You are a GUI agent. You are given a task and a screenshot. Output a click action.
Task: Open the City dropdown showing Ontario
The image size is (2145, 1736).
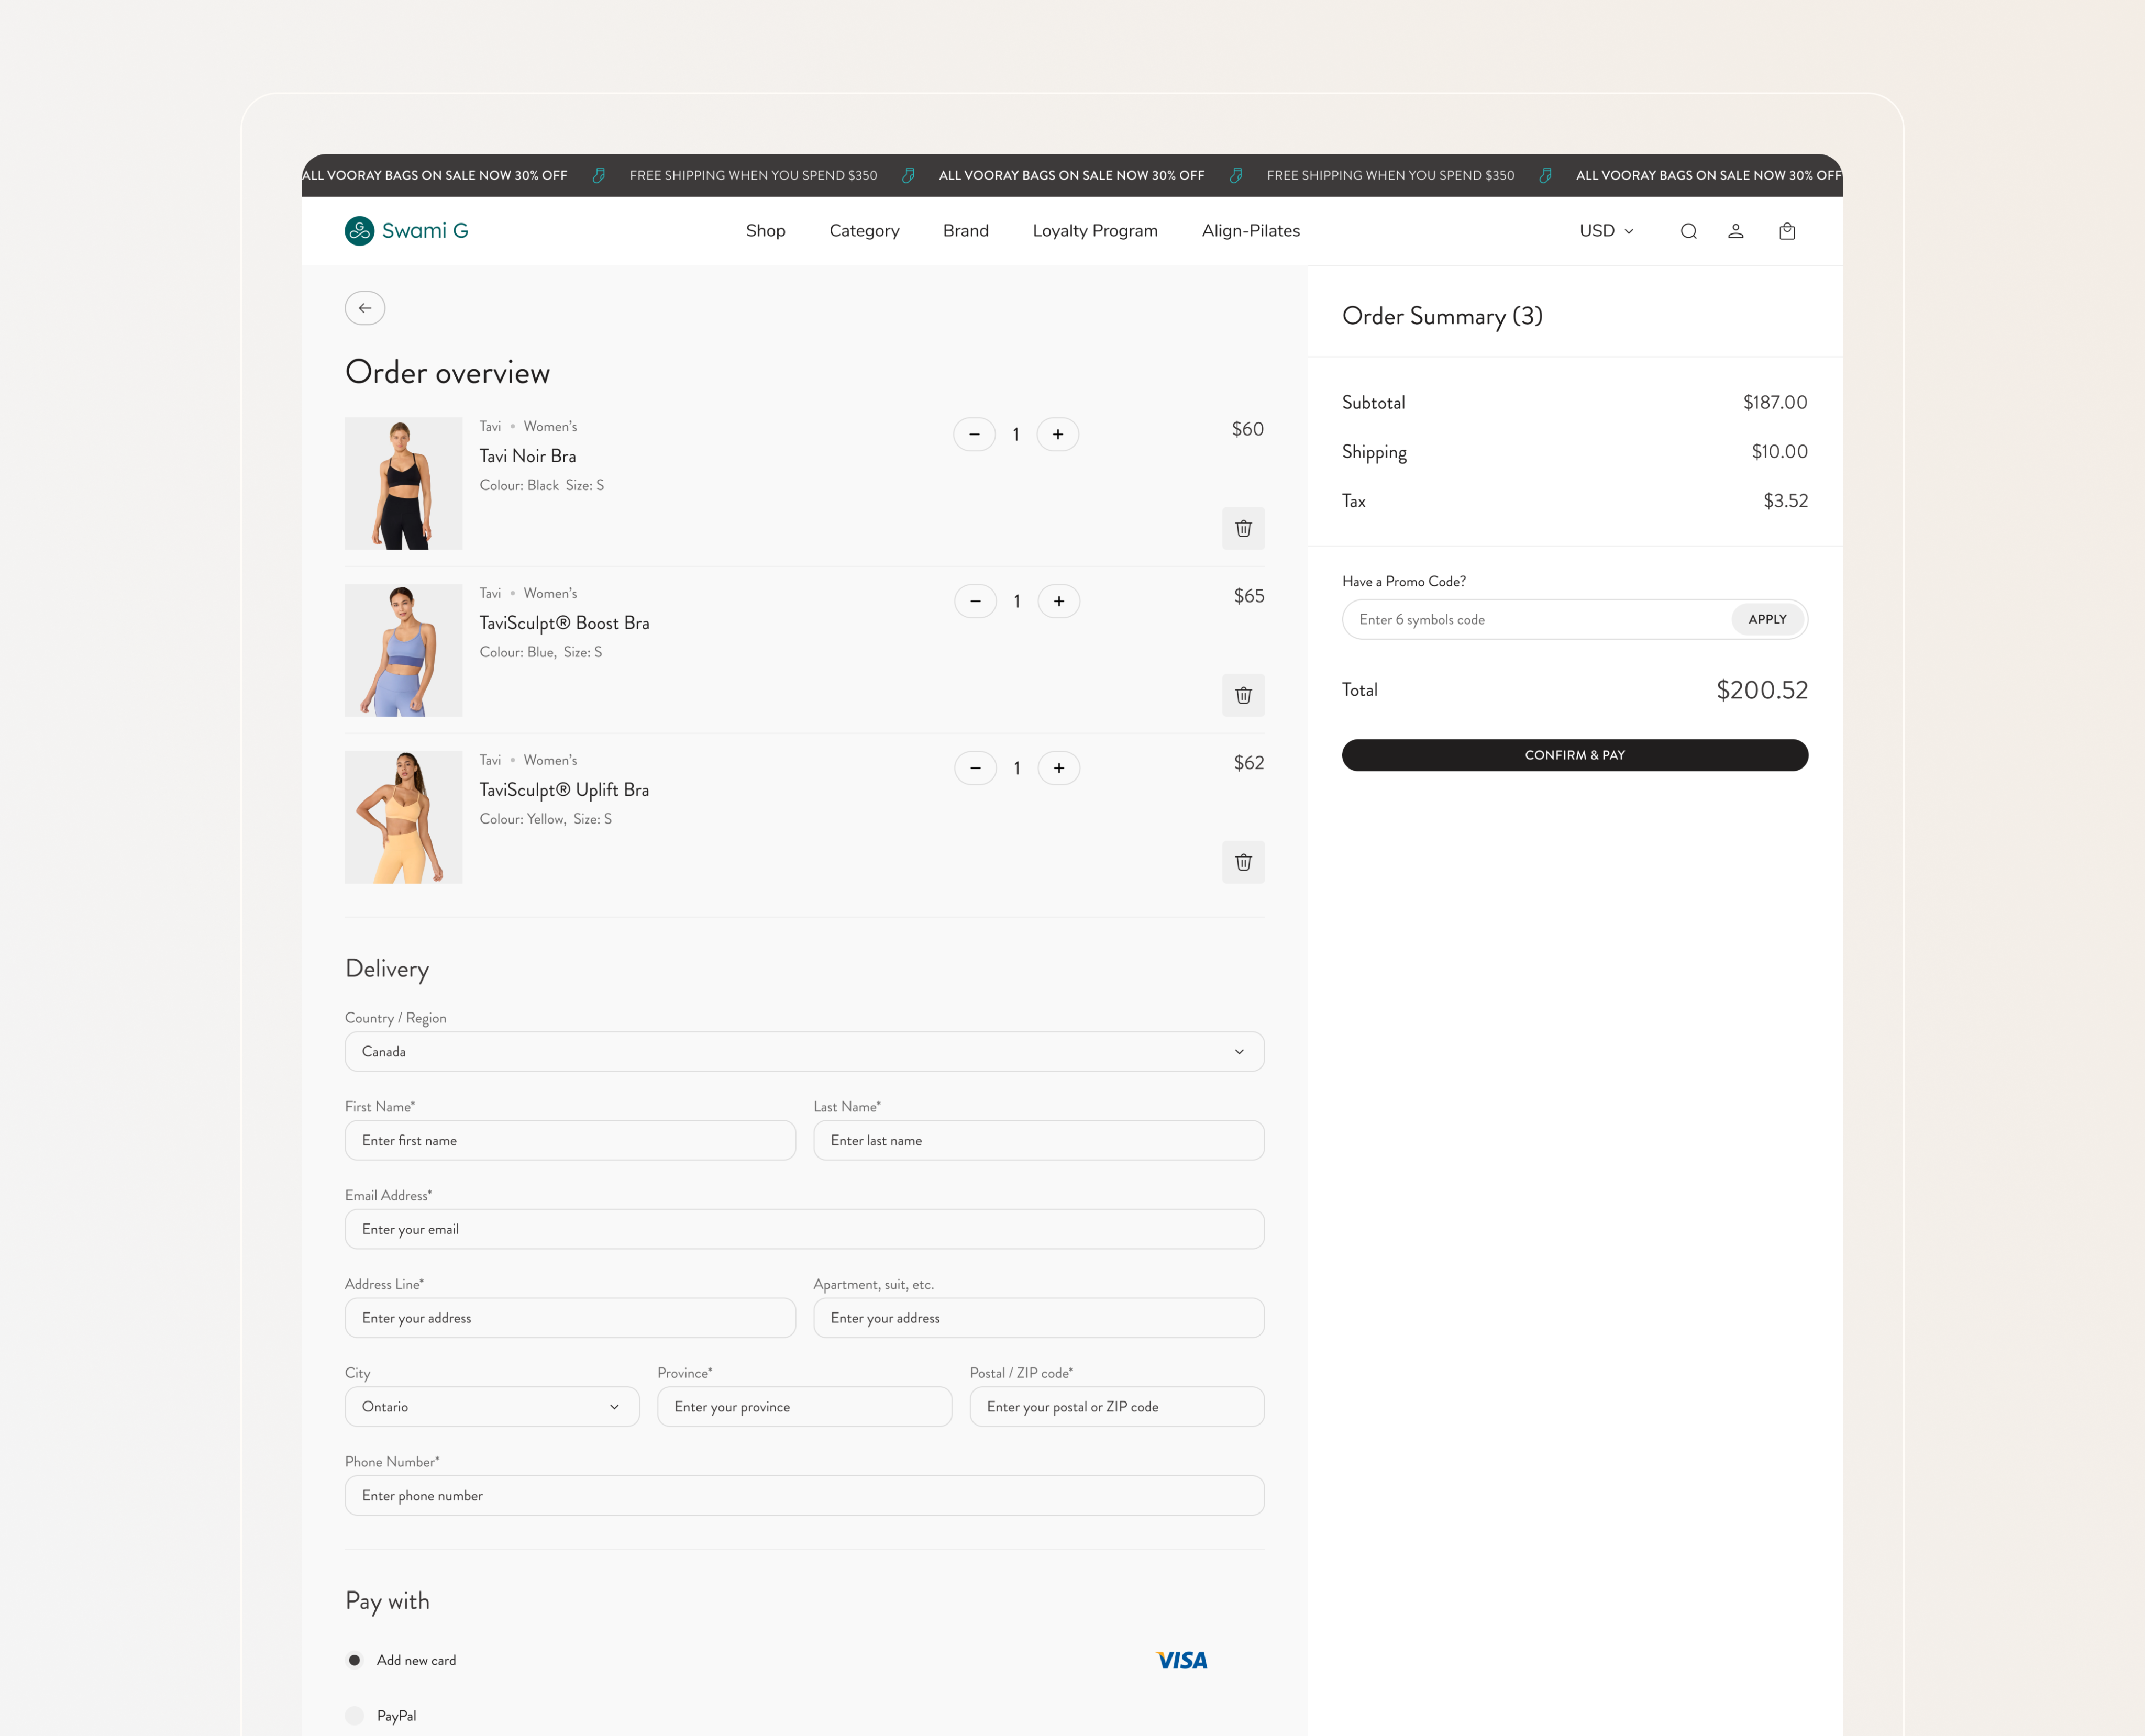click(x=492, y=1406)
